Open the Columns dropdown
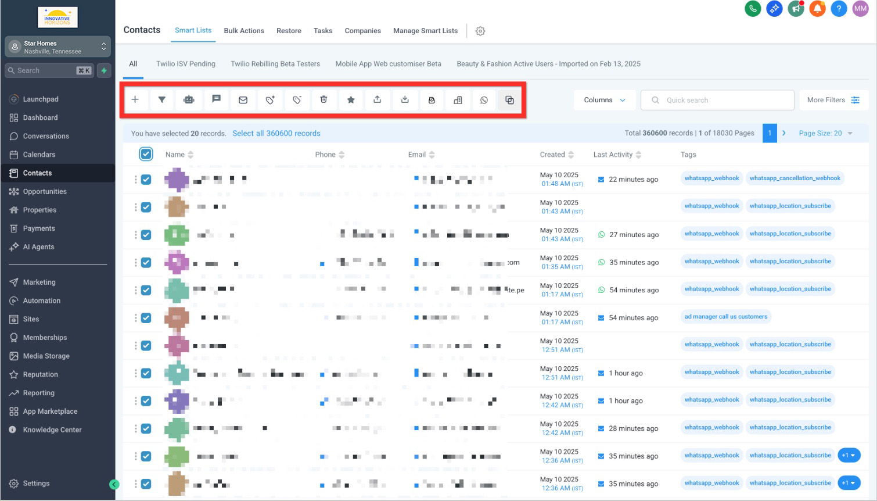Screen dimensions: 877x501 coord(605,100)
